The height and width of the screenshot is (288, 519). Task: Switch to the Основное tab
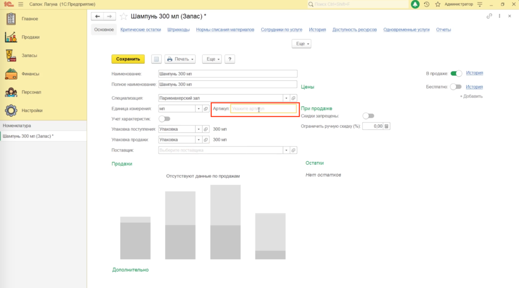[104, 30]
